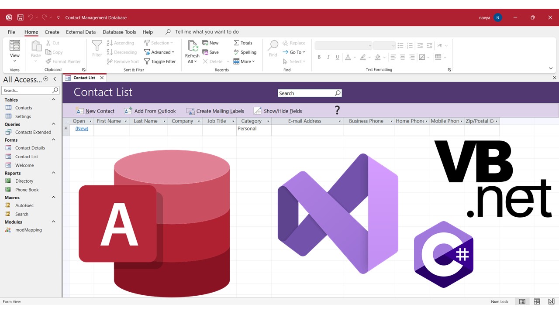Viewport: 559px width, 314px height.
Task: Toggle Show/Hide Fields
Action: click(x=278, y=111)
